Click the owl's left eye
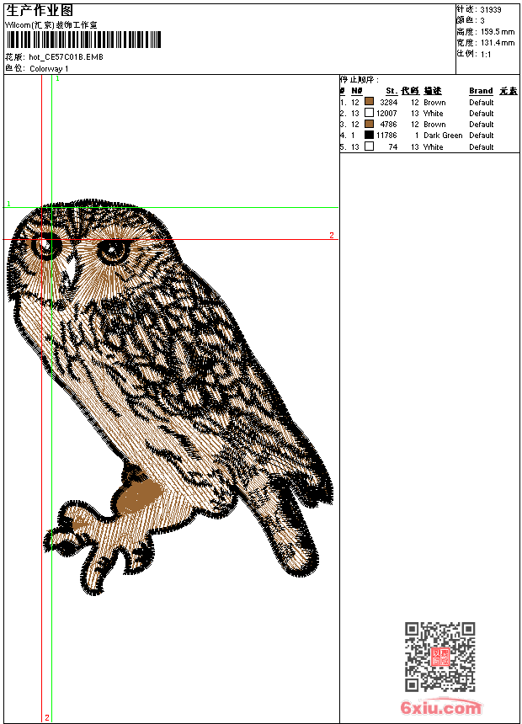The width and height of the screenshot is (522, 724). pos(43,245)
